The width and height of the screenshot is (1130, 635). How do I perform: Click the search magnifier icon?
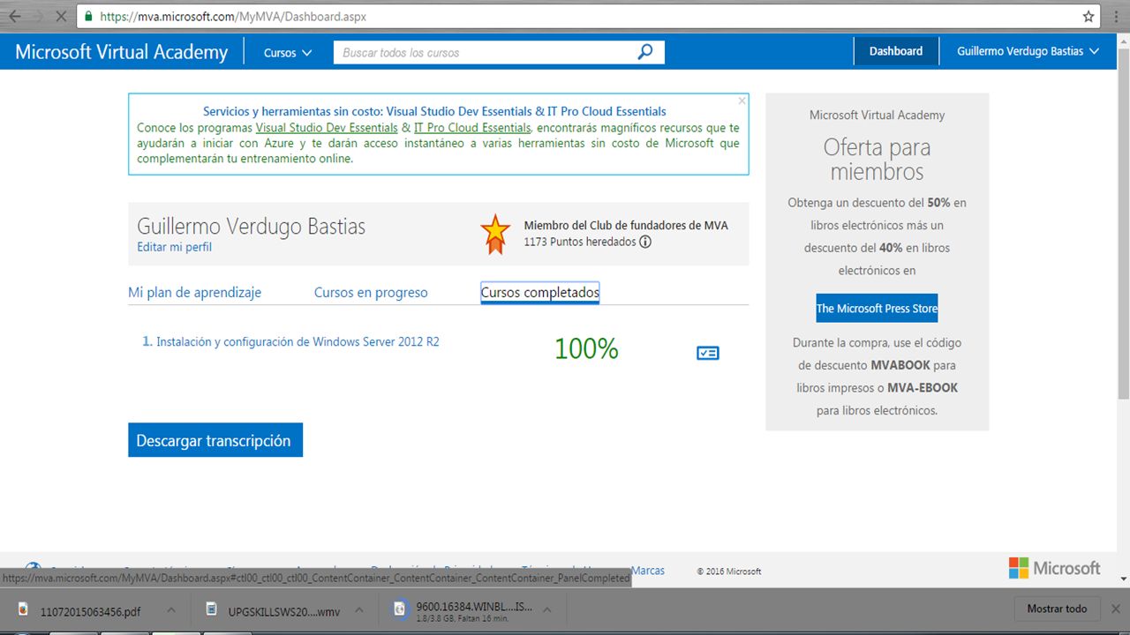pos(645,52)
